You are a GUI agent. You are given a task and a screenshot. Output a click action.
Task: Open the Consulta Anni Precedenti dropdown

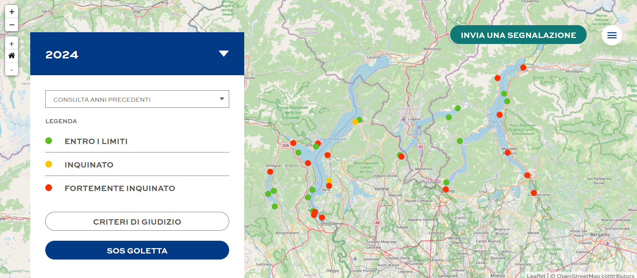click(137, 99)
